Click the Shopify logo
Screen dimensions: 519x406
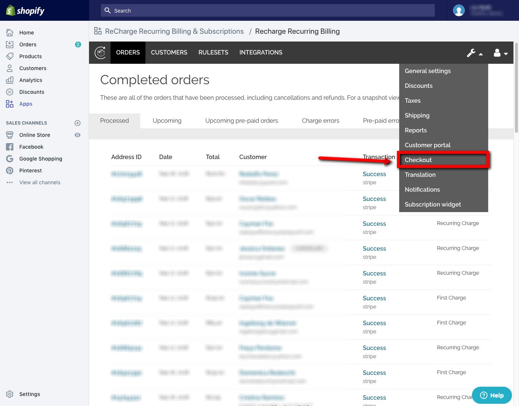[x=25, y=10]
